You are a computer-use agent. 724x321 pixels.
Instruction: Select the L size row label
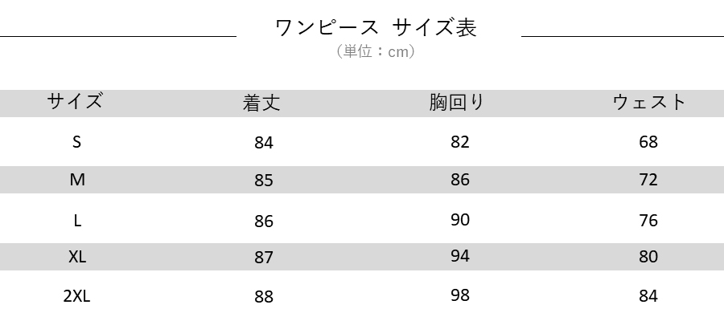tap(77, 221)
